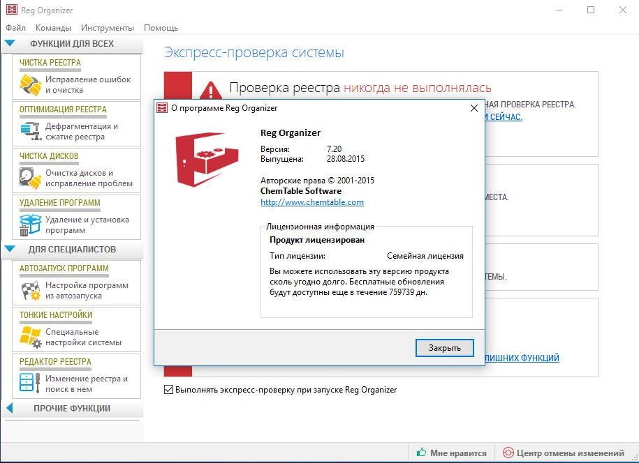
Task: Click the СЕЙЧАС link behind dialog
Action: (x=504, y=117)
